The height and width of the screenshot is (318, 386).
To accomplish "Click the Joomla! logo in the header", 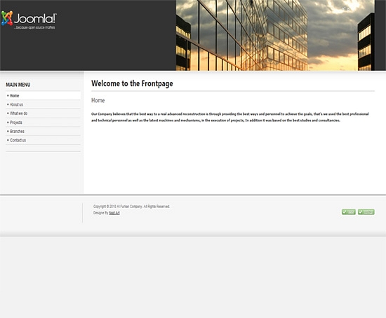I will (29, 20).
